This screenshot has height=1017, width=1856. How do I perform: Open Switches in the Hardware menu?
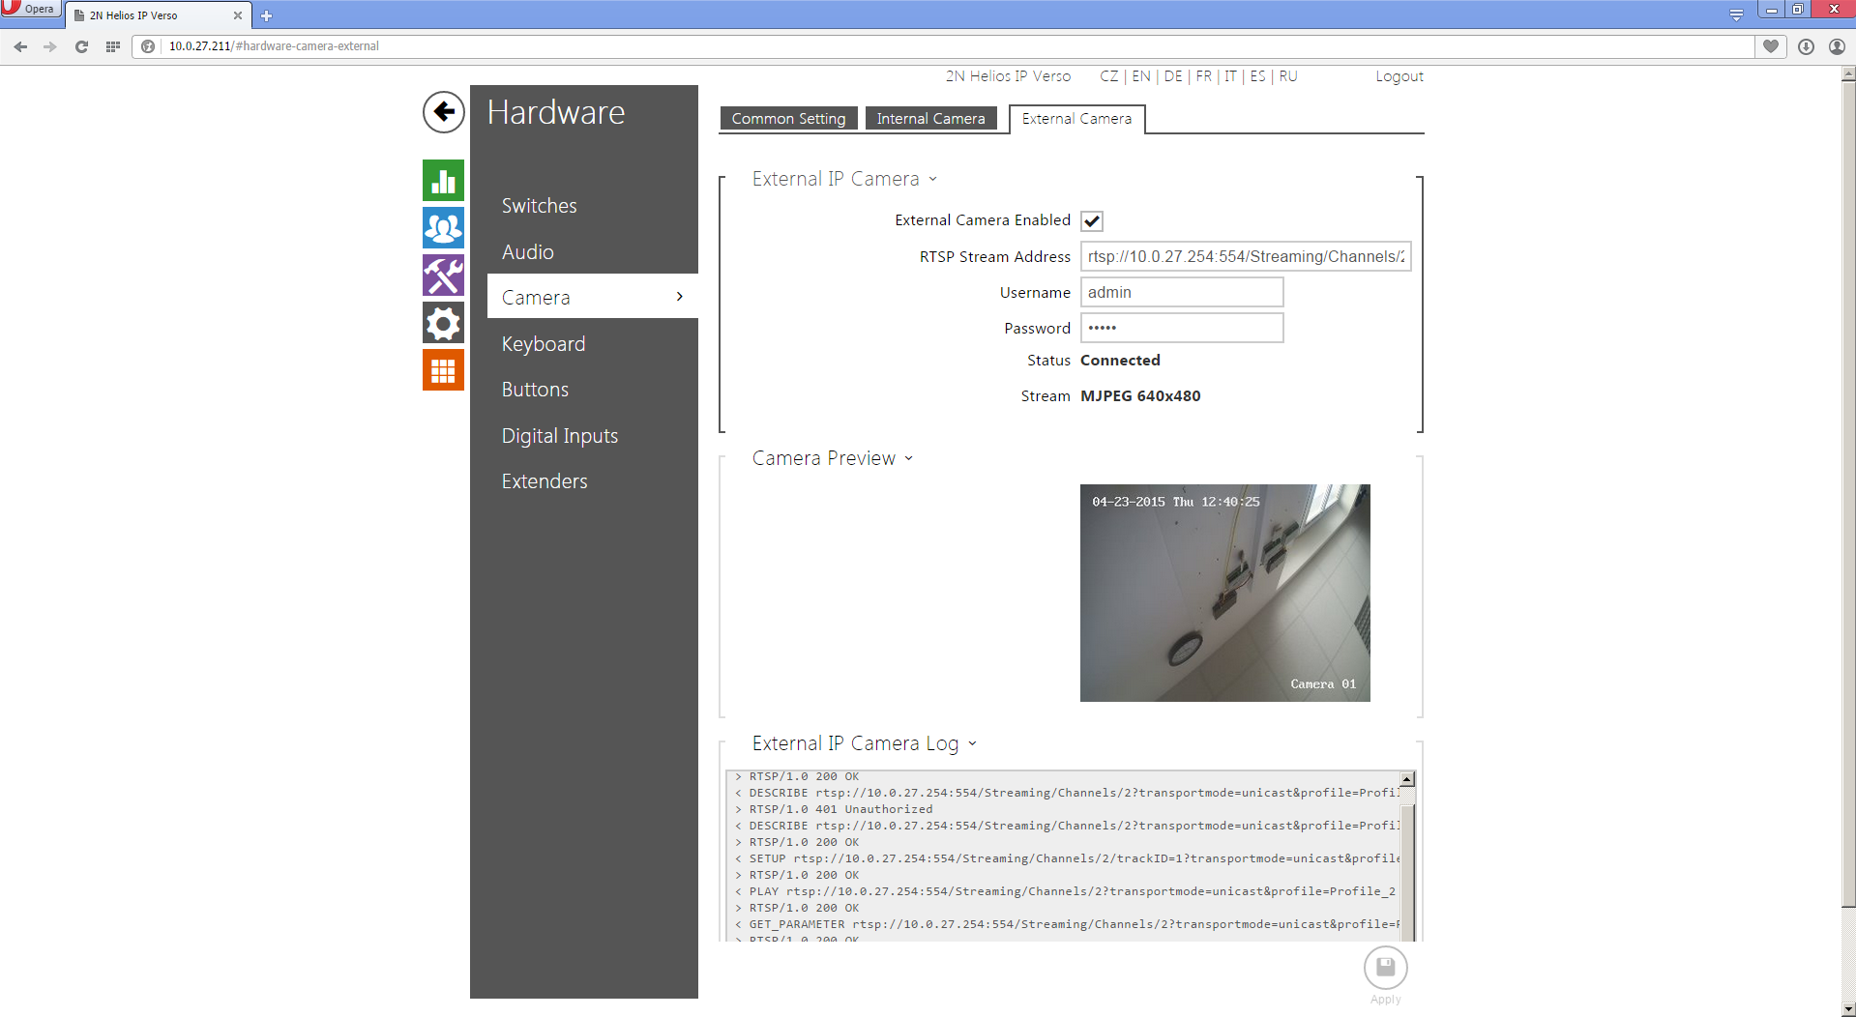tap(539, 206)
